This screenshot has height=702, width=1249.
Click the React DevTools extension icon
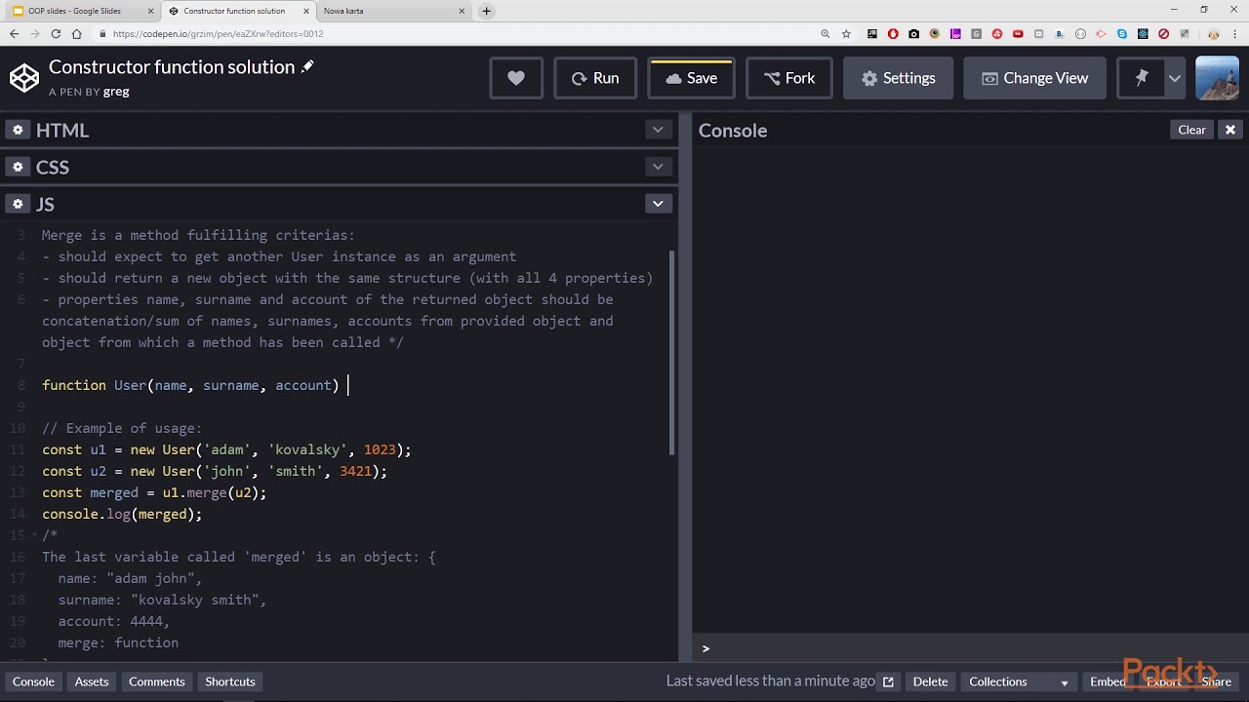(x=1143, y=33)
